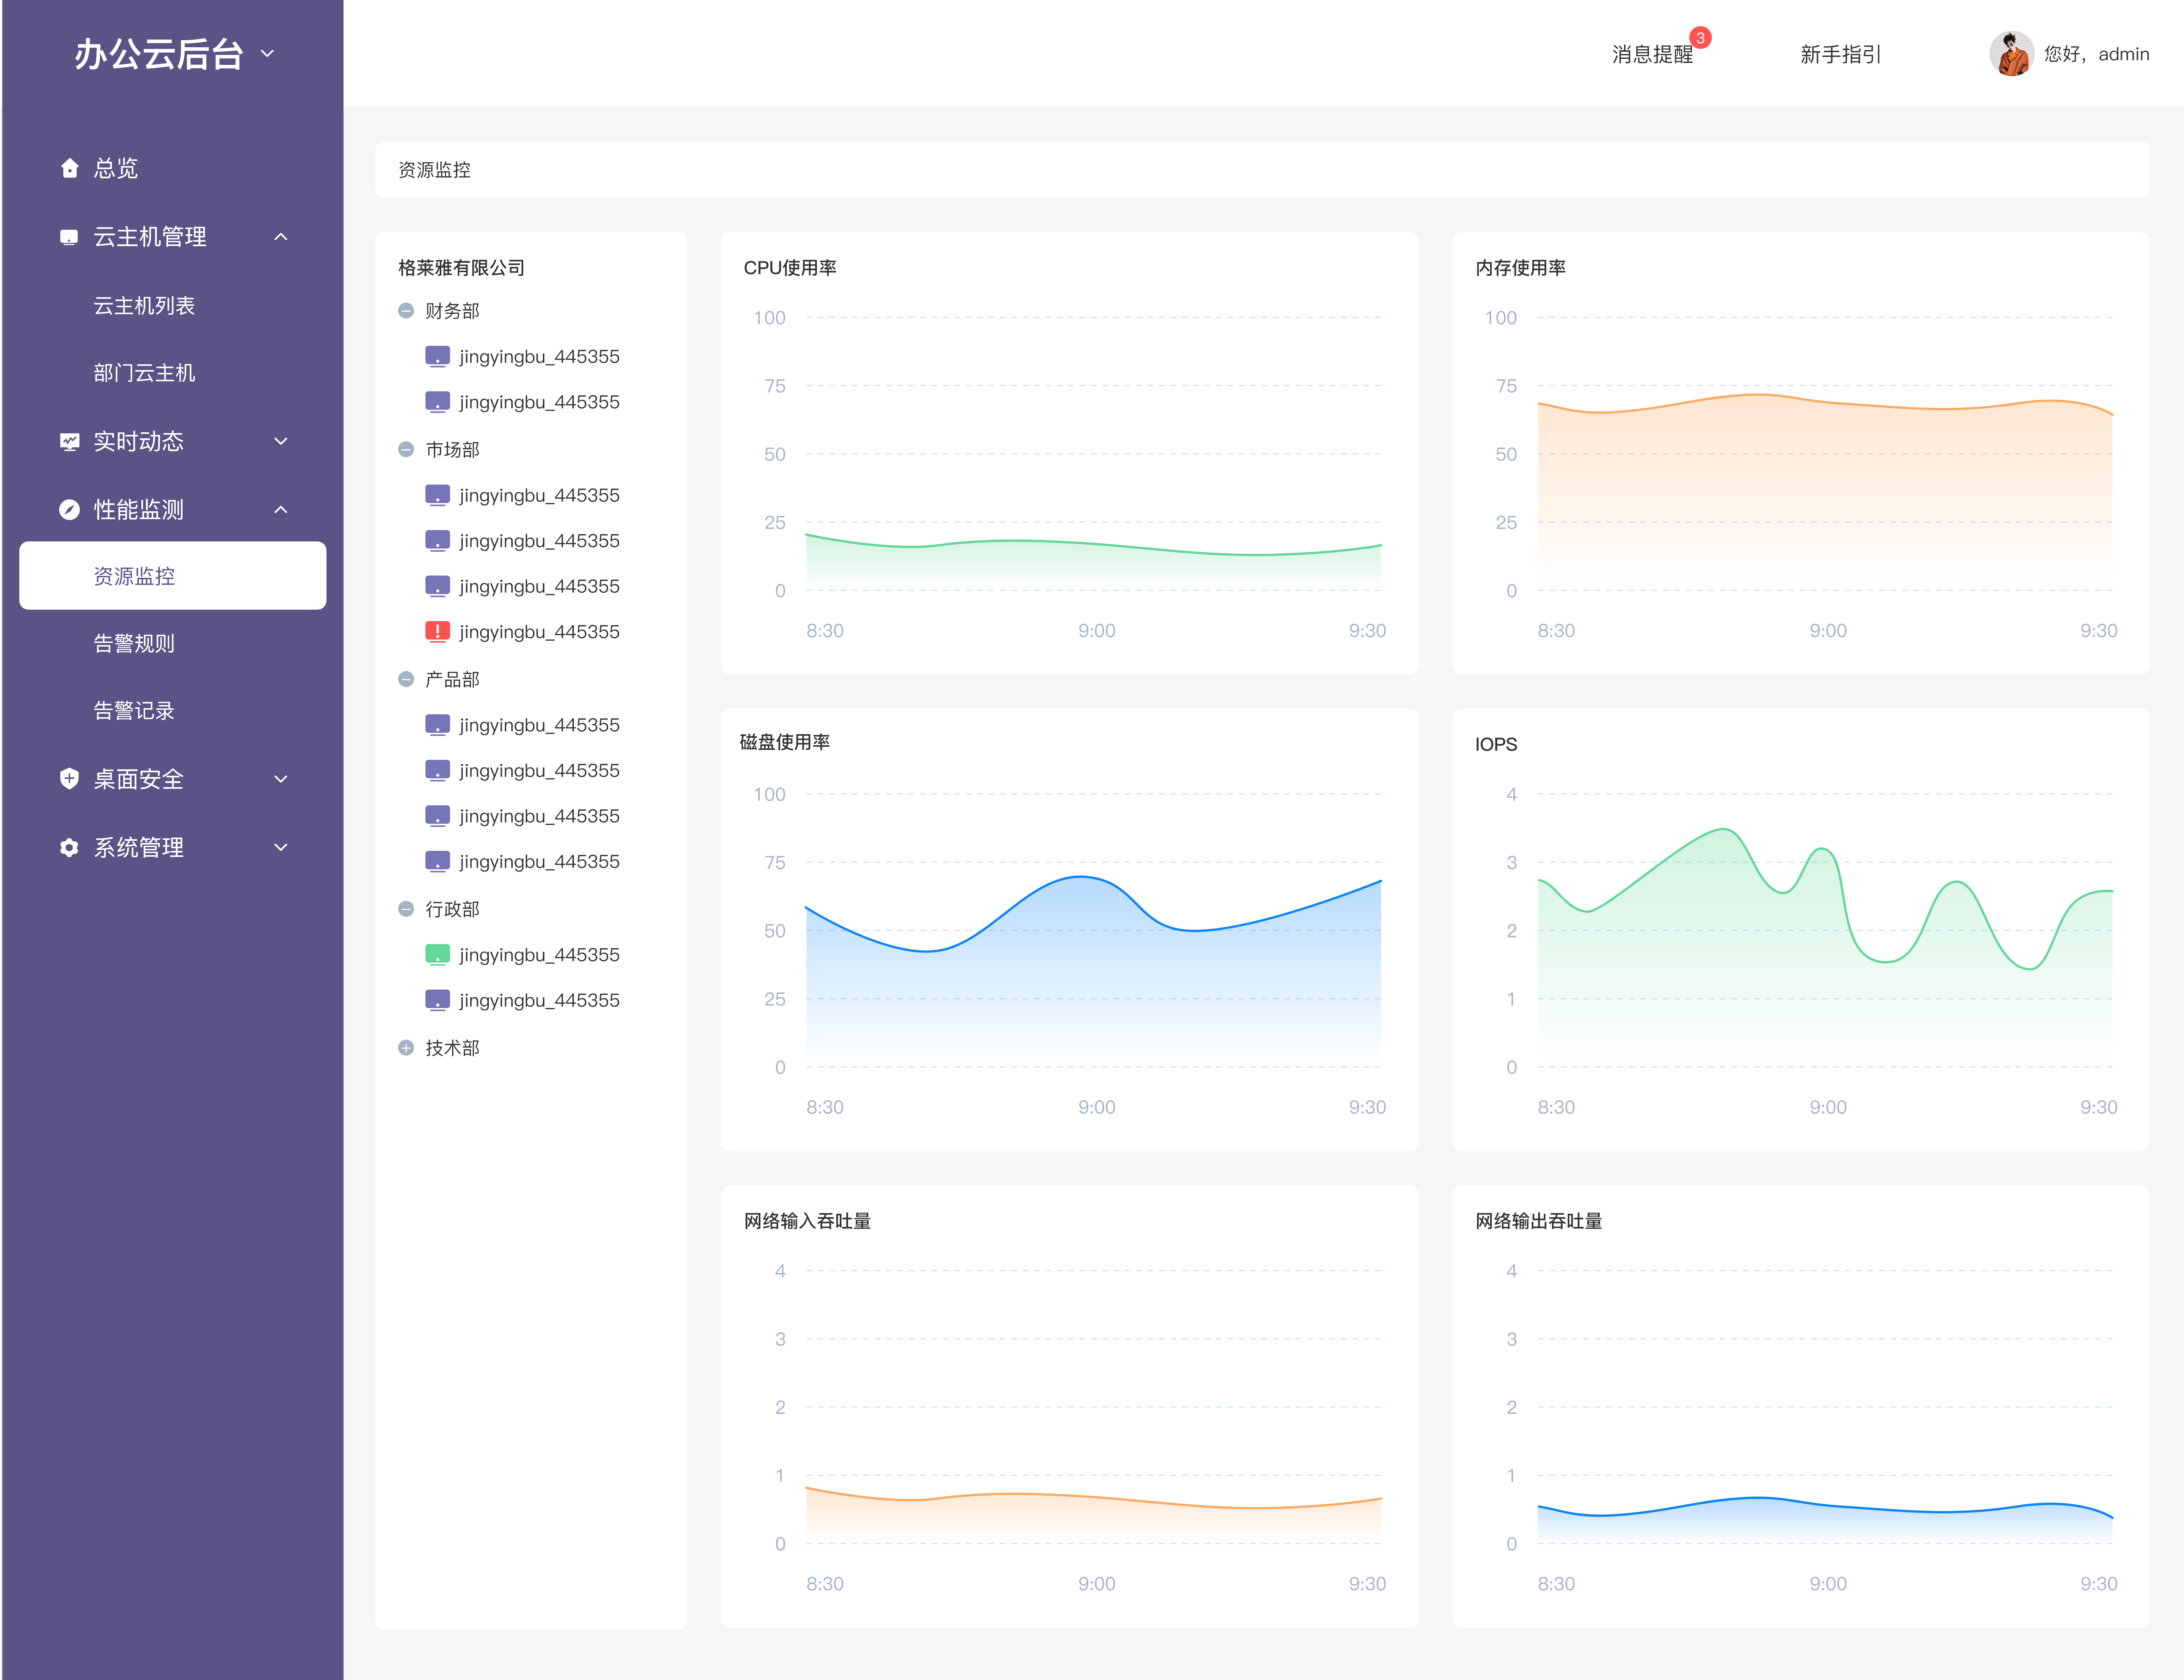Image resolution: width=2184 pixels, height=1680 pixels.
Task: Click the 格莱雅有限公司 root node
Action: click(461, 268)
